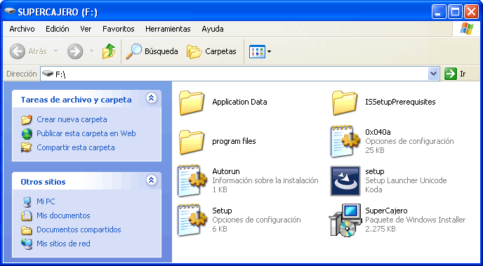Select the SuperCajero installer package icon
Viewport: 483px width, 266px height.
point(345,220)
